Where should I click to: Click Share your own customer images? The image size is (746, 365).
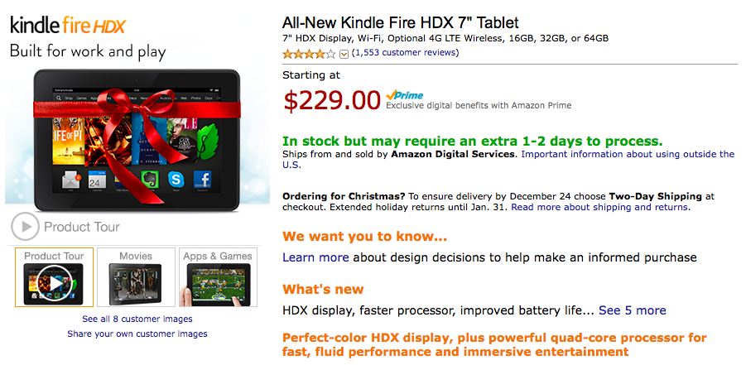point(137,334)
